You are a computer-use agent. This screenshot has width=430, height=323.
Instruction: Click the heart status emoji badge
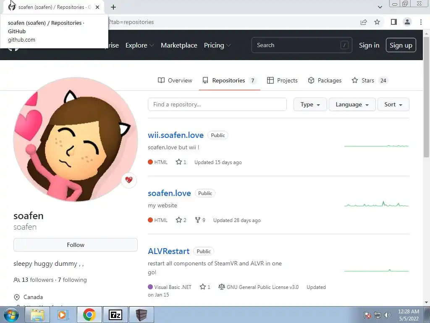pyautogui.click(x=129, y=180)
